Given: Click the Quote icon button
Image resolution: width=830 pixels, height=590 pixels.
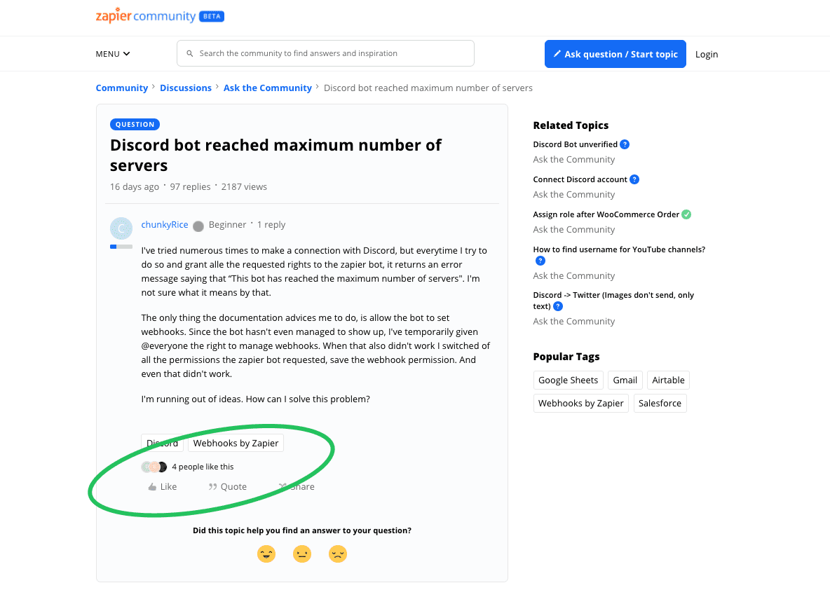Looking at the screenshot, I should 212,487.
